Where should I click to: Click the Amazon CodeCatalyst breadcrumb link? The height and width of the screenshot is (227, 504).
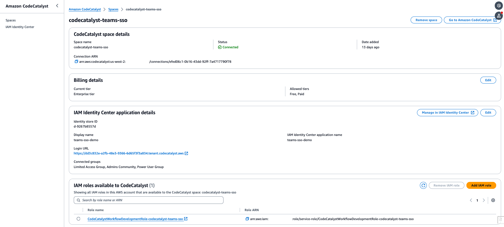click(x=85, y=9)
